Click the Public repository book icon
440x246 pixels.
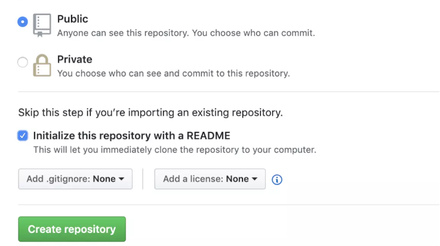pyautogui.click(x=42, y=24)
